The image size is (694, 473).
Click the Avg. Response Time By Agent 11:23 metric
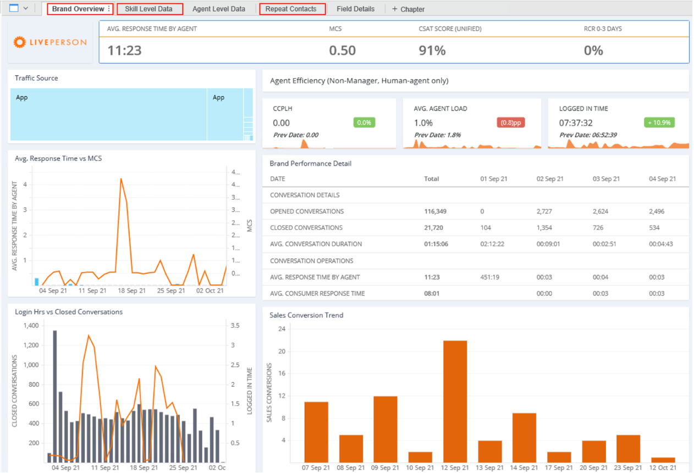point(124,51)
